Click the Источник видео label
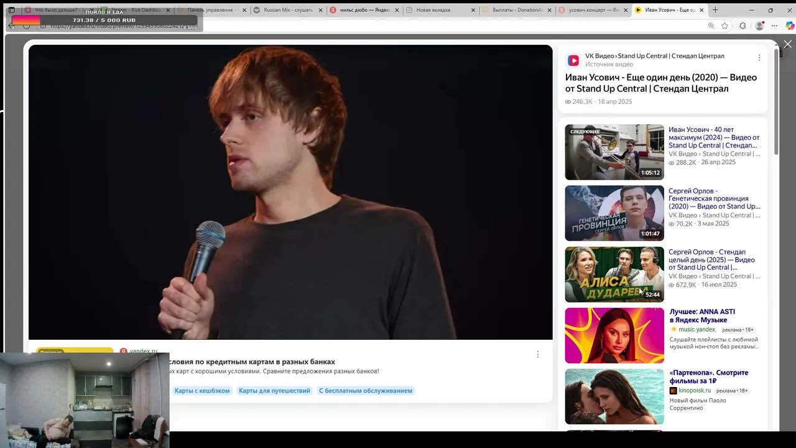 (609, 64)
